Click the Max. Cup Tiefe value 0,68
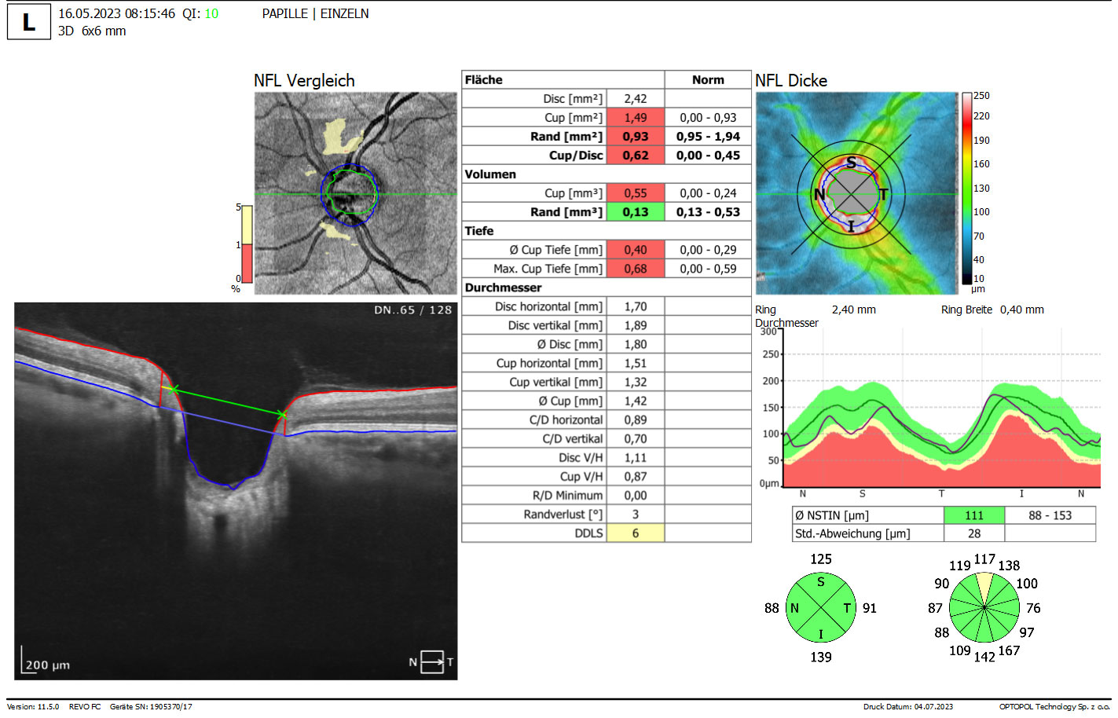The height and width of the screenshot is (718, 1118). click(x=636, y=269)
